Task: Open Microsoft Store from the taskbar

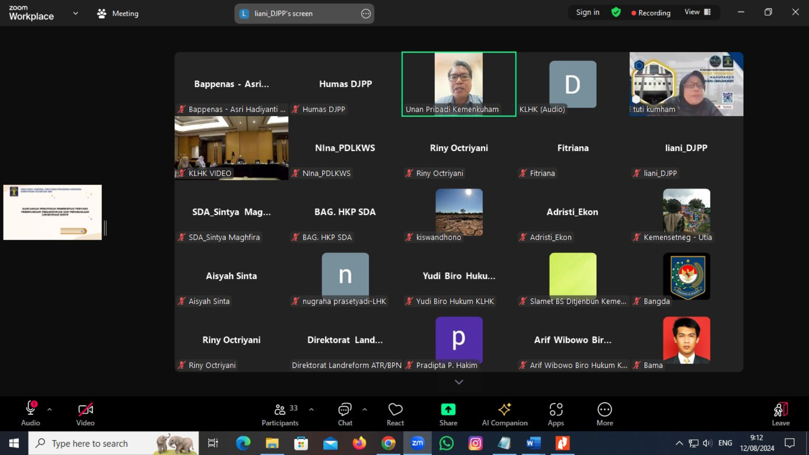Action: coord(301,443)
